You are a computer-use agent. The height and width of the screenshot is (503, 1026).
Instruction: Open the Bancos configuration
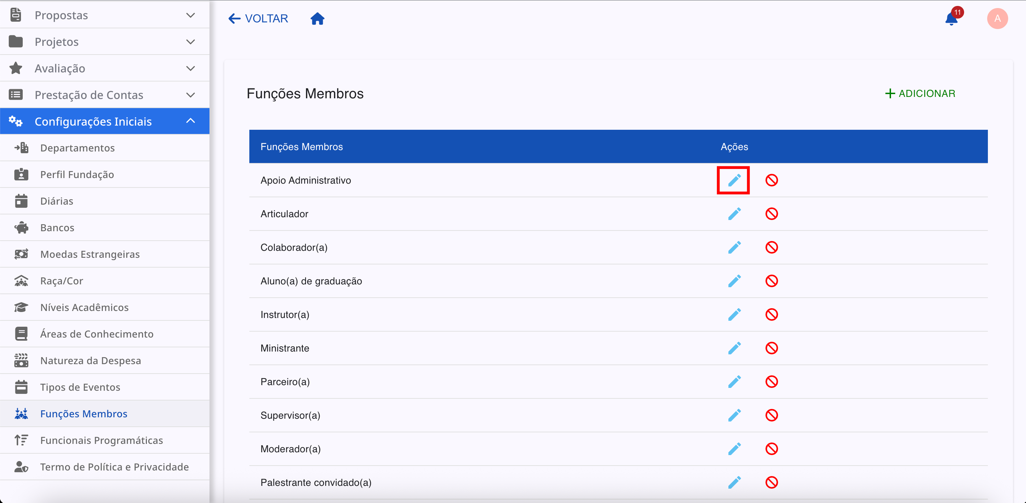pos(57,227)
